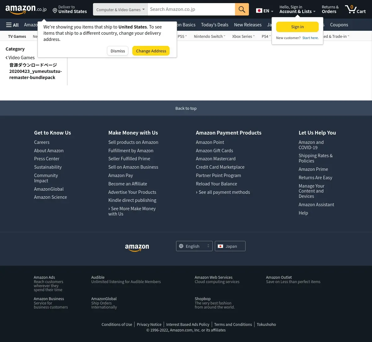Open Today's Deals in the nav bar
The image size is (372, 342).
coord(215,25)
